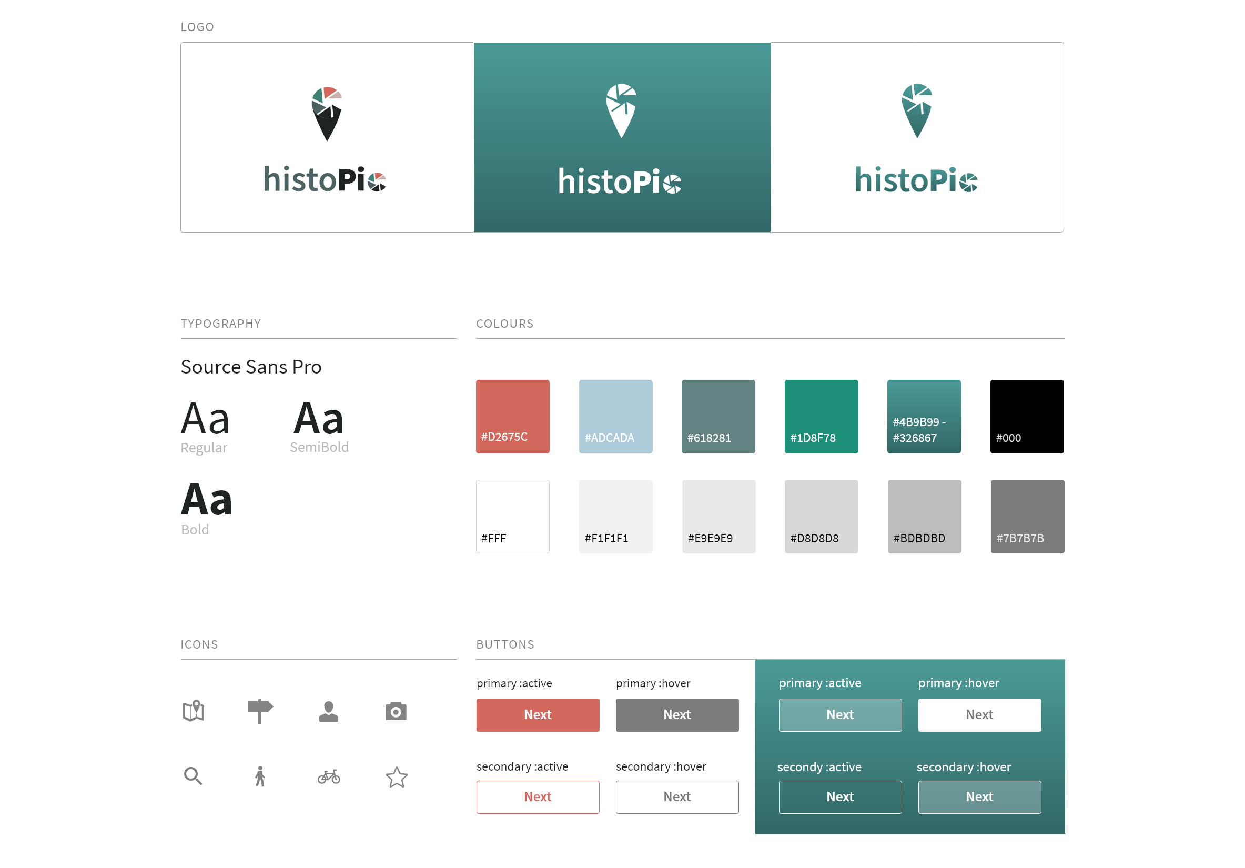Click the Bold Aa typography sample

click(x=207, y=499)
